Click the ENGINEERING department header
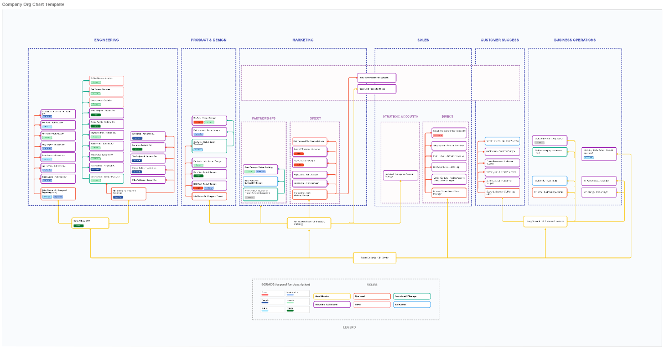The width and height of the screenshot is (664, 348). (x=107, y=40)
